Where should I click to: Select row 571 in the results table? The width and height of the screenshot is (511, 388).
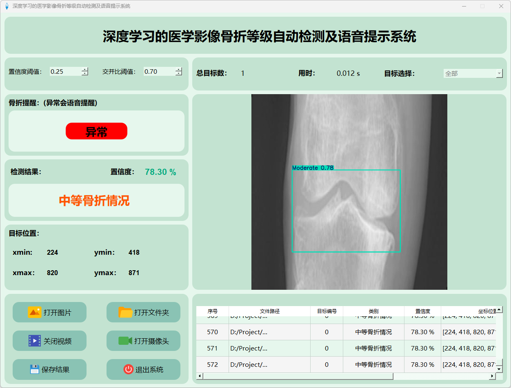click(346, 348)
